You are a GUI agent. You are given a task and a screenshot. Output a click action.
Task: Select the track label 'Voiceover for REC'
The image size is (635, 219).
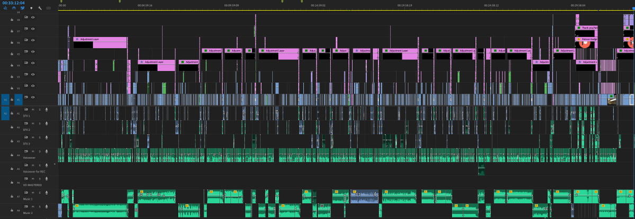coord(34,171)
